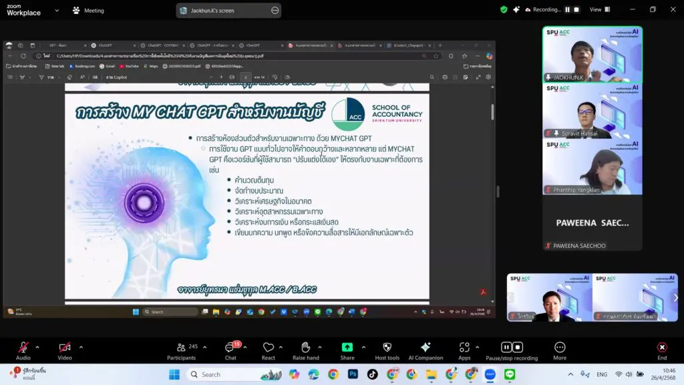Expand the caret beside Share
Image resolution: width=684 pixels, height=385 pixels.
[363, 348]
